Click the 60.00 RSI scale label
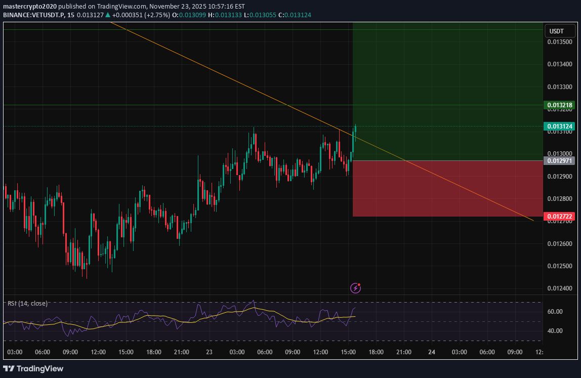Image resolution: width=581 pixels, height=378 pixels. point(555,312)
